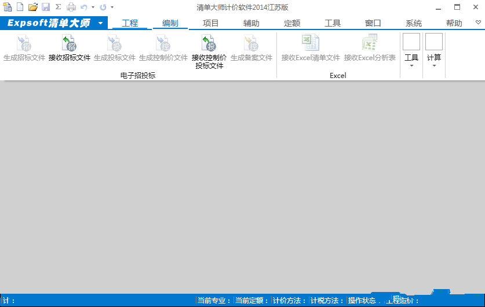Maximize the application window

click(457, 7)
